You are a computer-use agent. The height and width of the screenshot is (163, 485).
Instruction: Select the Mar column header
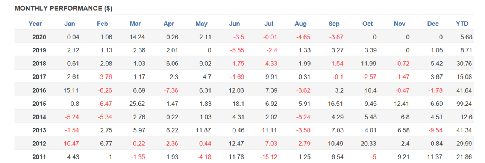click(135, 24)
